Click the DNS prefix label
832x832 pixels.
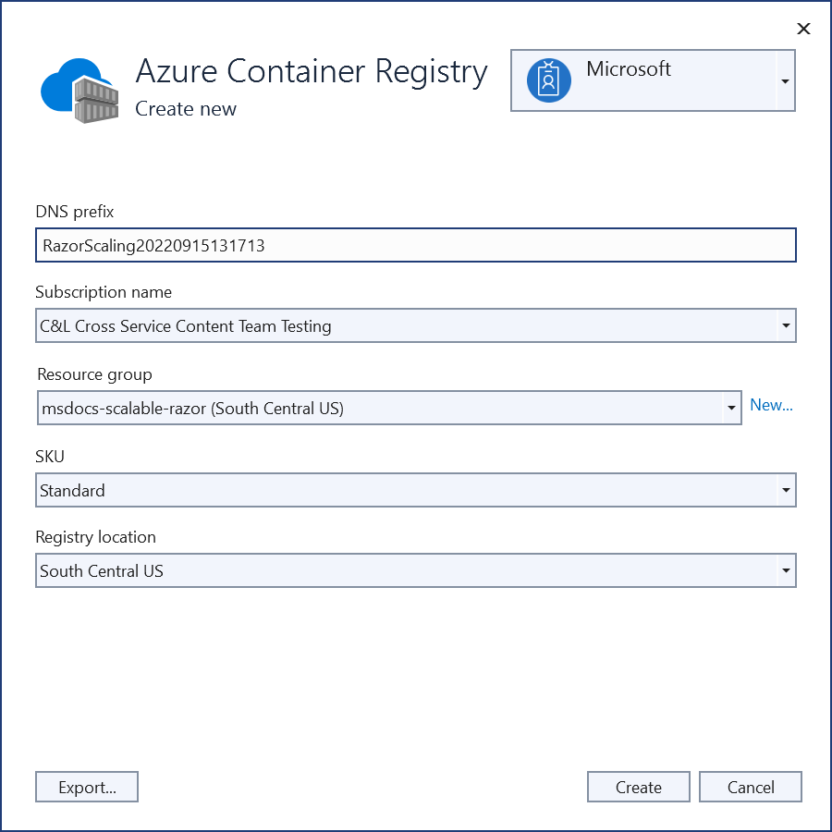(x=75, y=212)
